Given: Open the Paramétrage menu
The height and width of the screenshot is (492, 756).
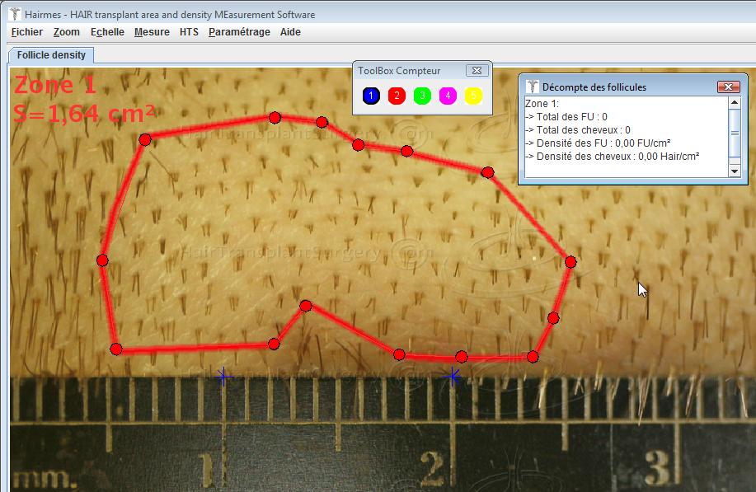Looking at the screenshot, I should click(239, 32).
